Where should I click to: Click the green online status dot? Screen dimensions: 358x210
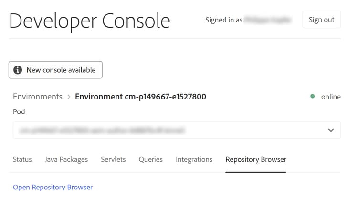coord(313,96)
